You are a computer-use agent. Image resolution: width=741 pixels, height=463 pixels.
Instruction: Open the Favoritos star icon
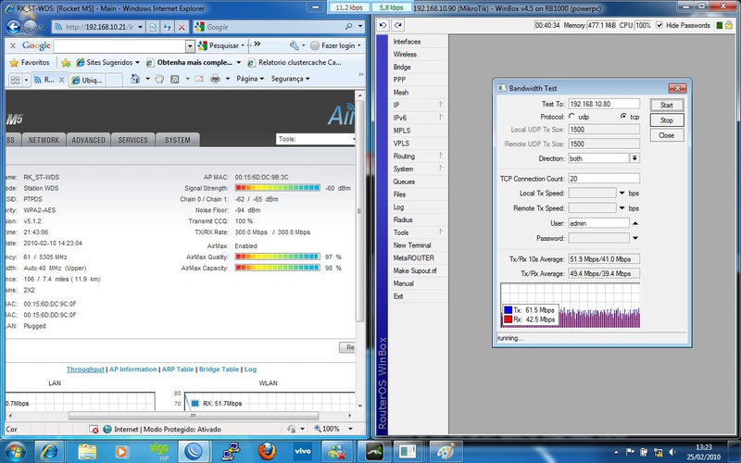click(13, 62)
